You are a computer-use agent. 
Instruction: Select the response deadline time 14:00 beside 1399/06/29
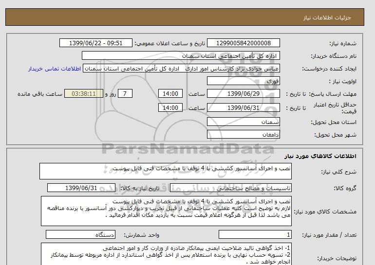(170, 93)
